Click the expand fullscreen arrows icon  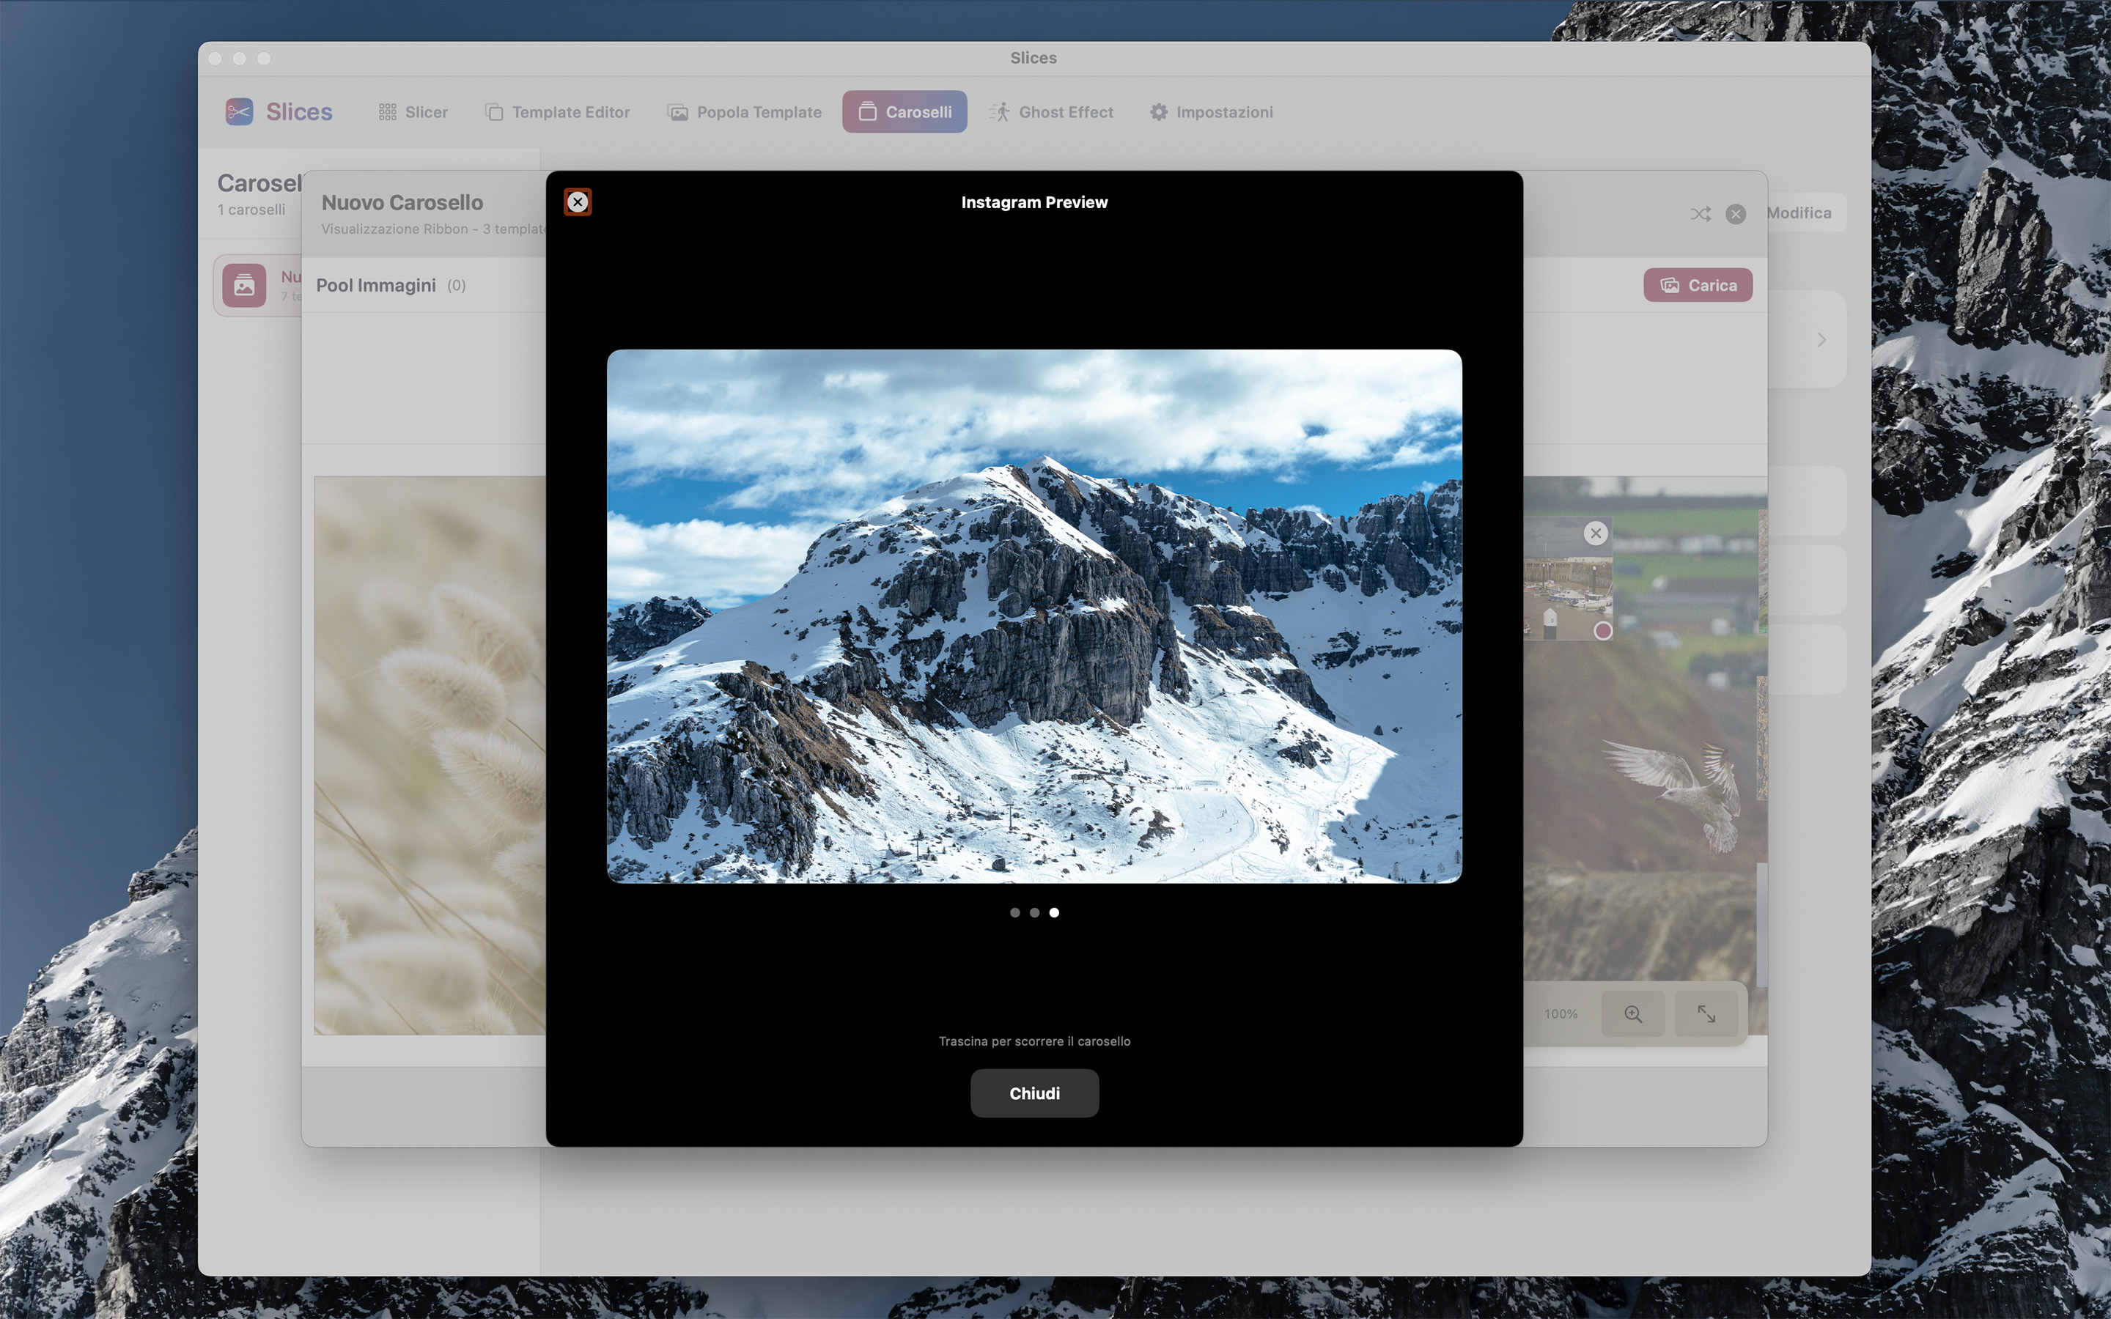[x=1706, y=1013]
